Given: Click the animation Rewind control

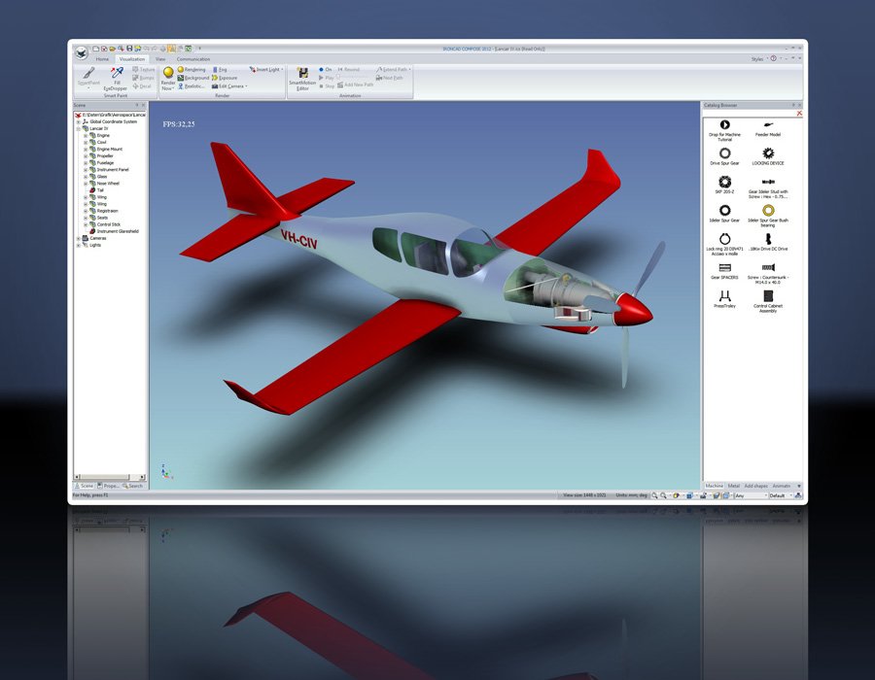Looking at the screenshot, I should coord(349,70).
